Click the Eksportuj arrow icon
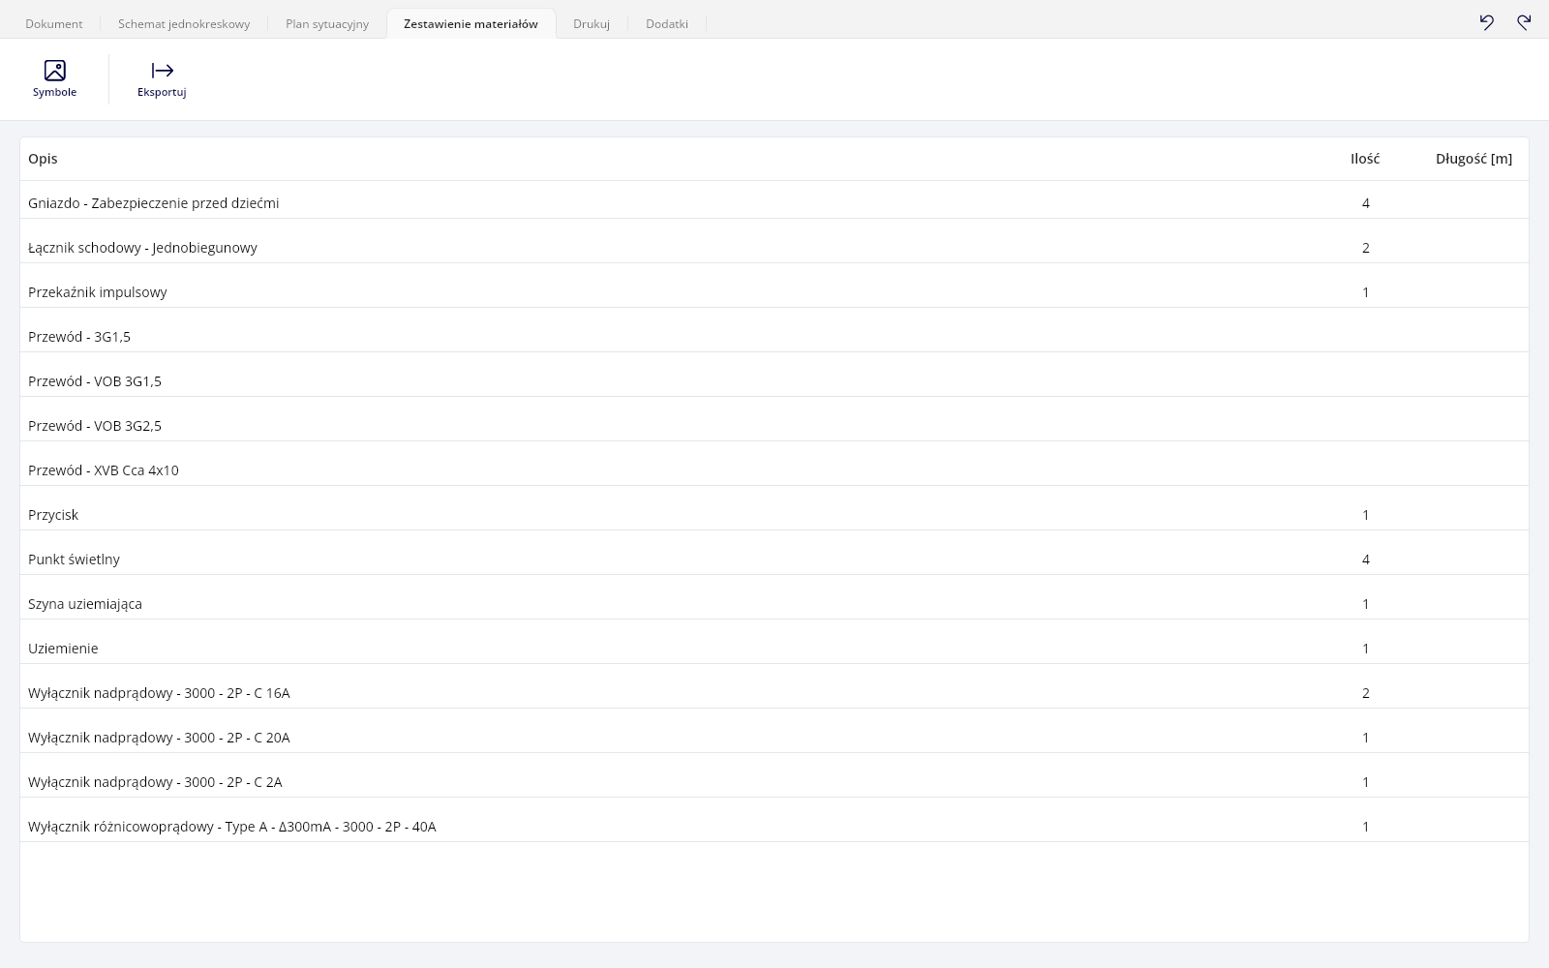The width and height of the screenshot is (1549, 968). (162, 71)
